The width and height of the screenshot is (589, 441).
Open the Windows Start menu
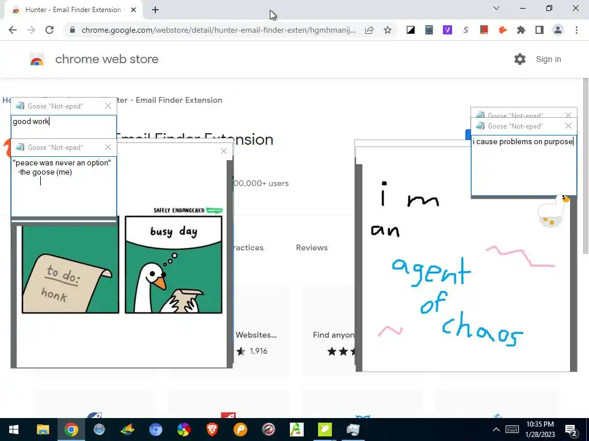click(14, 430)
